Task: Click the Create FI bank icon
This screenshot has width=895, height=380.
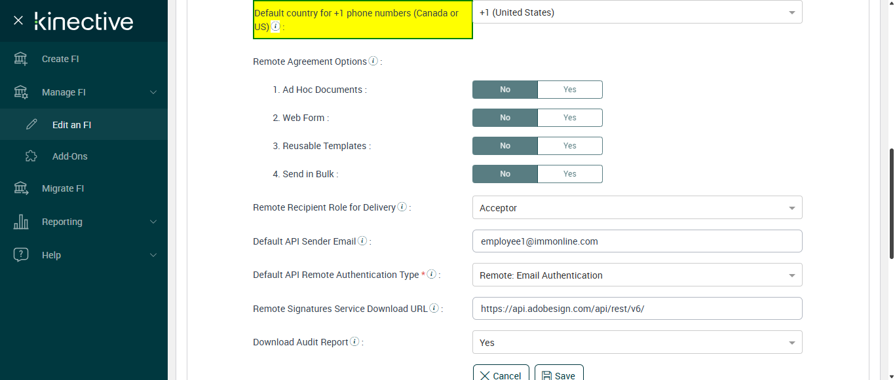Action: tap(21, 59)
